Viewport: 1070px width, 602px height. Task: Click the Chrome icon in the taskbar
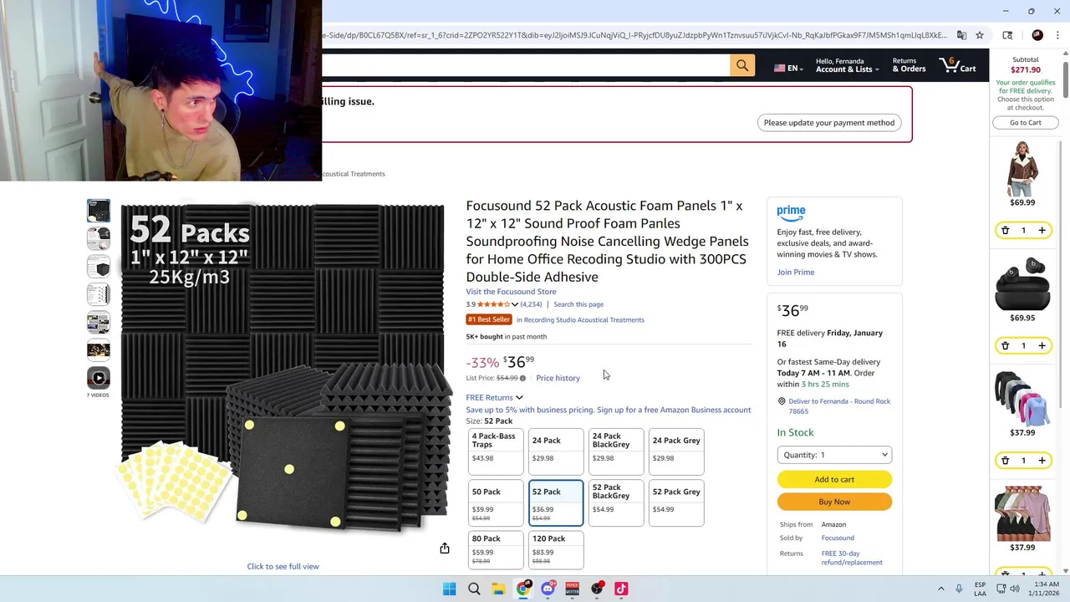tap(523, 589)
